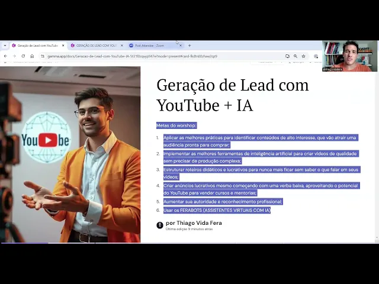Screen dimensions: 379x284
Task: Open a new browser tab
Action: [189, 46]
